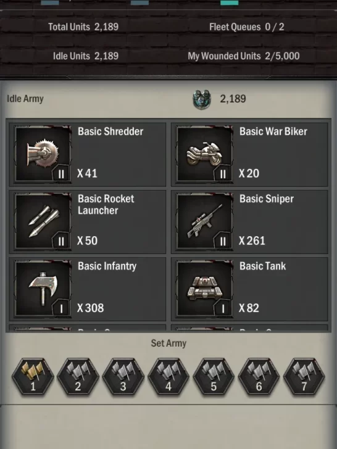Tap the Basic Shredder saw icon
Viewport: 337px width, 449px height.
[x=43, y=154]
